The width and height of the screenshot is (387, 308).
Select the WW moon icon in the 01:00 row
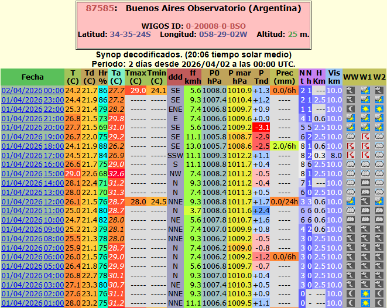tap(351, 303)
